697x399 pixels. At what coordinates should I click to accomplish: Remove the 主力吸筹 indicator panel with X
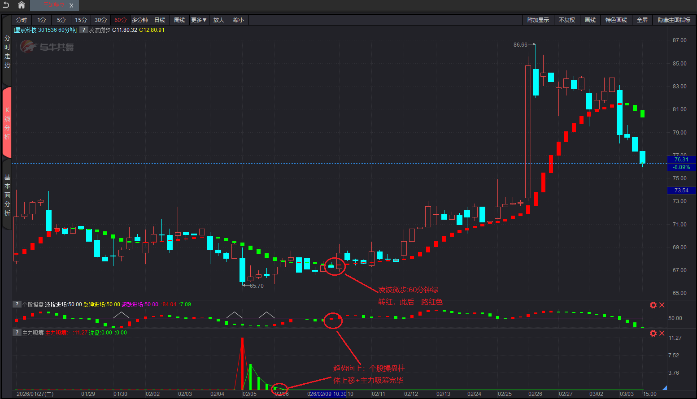pos(662,333)
